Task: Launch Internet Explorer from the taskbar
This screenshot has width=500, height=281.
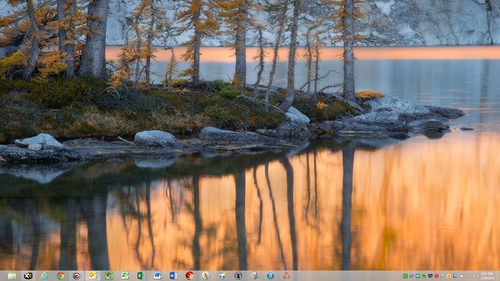Action: (x=44, y=275)
